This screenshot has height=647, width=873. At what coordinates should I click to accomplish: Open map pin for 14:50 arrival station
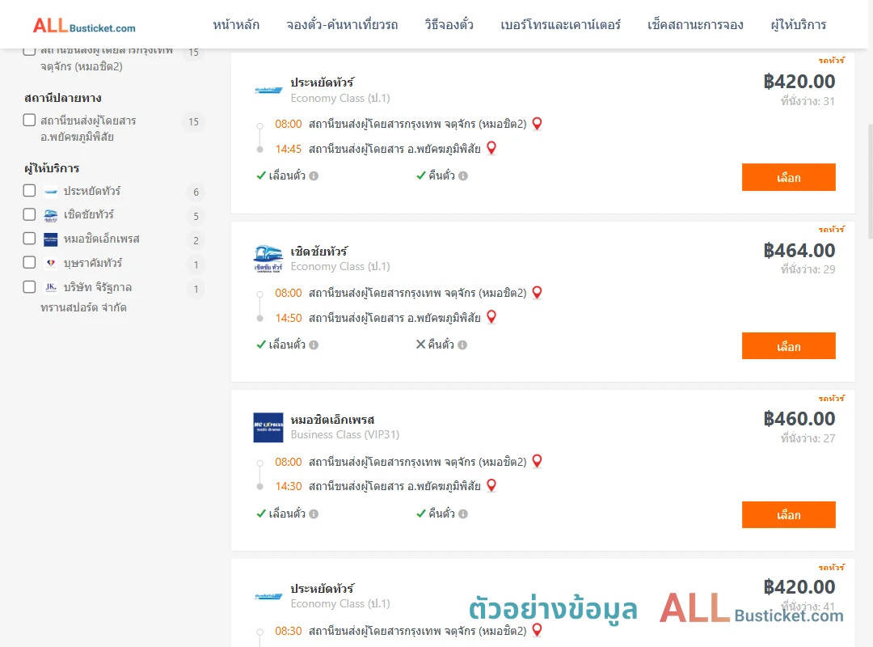coord(491,316)
